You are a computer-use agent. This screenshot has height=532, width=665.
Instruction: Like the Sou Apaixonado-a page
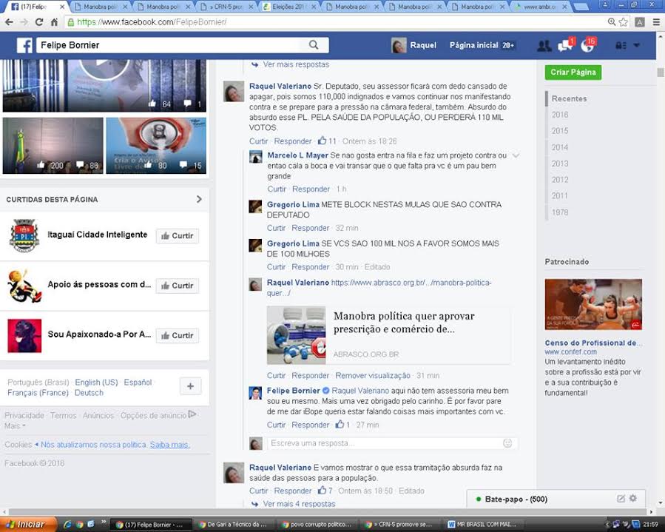(177, 335)
